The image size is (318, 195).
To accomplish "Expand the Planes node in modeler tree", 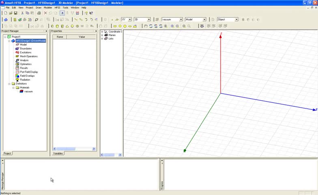I will coord(102,35).
